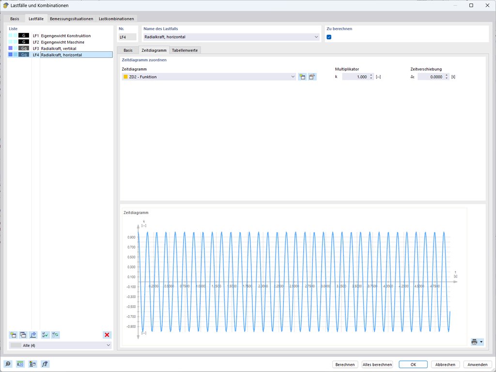Maximize the Lastfälle und Kombinationen window
The width and height of the screenshot is (496, 372).
click(471, 5)
